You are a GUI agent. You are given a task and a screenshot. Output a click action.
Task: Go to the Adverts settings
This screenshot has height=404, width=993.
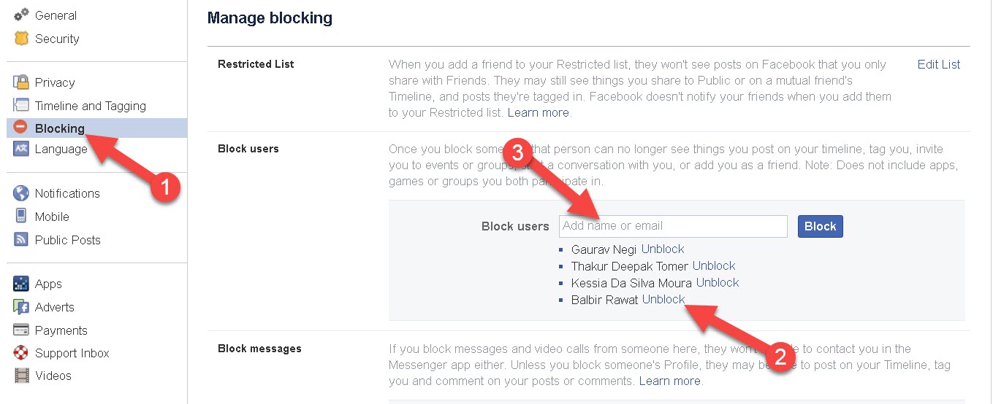(x=54, y=307)
